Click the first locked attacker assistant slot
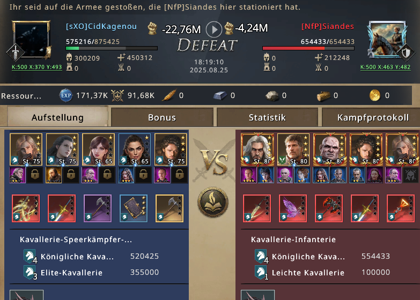The height and width of the screenshot is (300, 420). (x=35, y=175)
